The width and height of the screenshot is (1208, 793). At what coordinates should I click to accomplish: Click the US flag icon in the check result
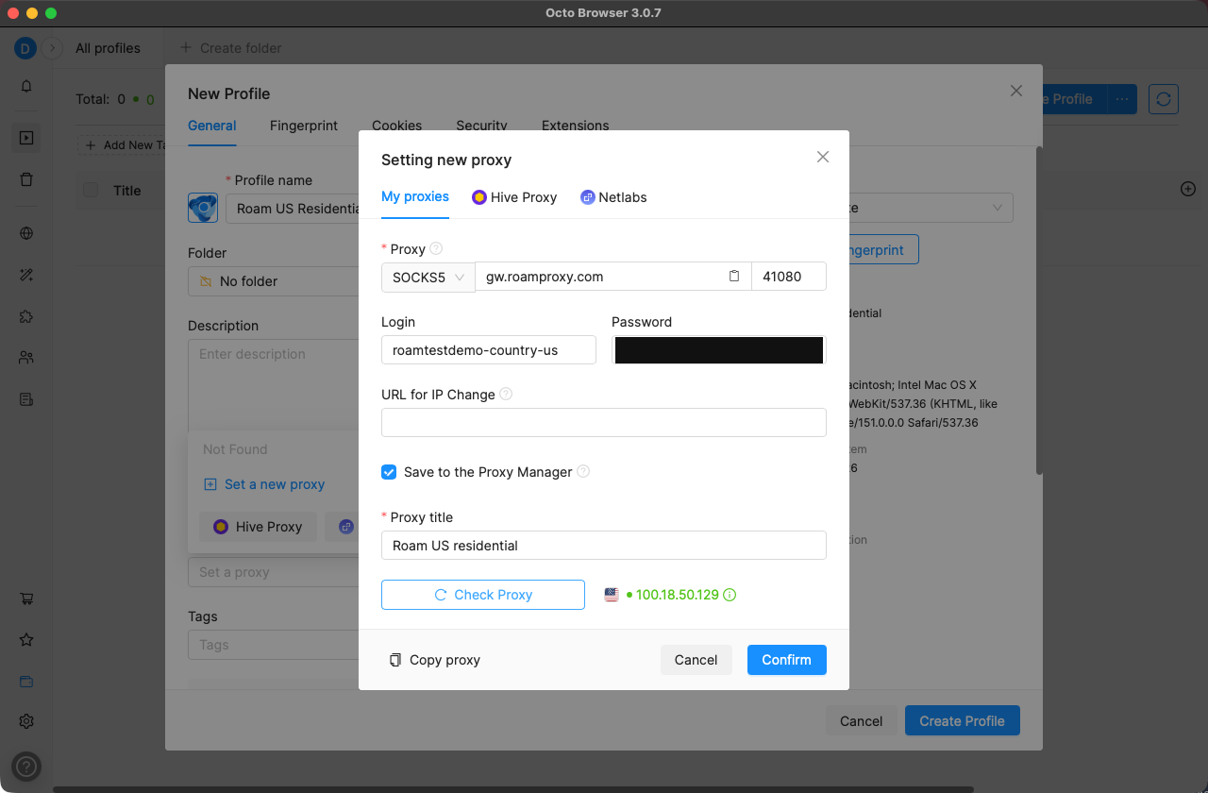pos(612,595)
